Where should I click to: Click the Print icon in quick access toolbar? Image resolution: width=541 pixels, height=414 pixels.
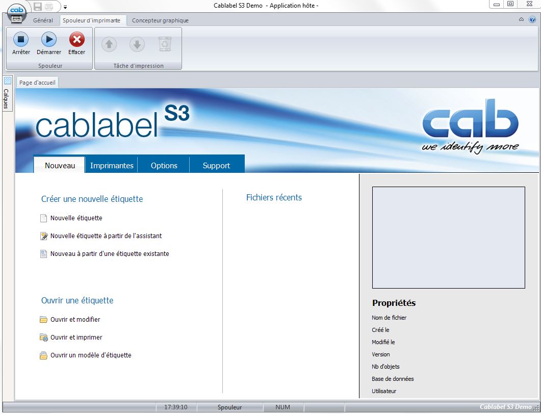[49, 6]
